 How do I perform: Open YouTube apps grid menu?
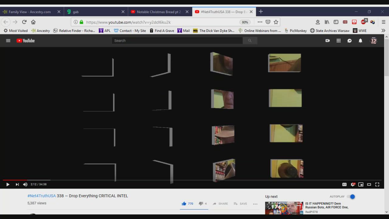[339, 41]
